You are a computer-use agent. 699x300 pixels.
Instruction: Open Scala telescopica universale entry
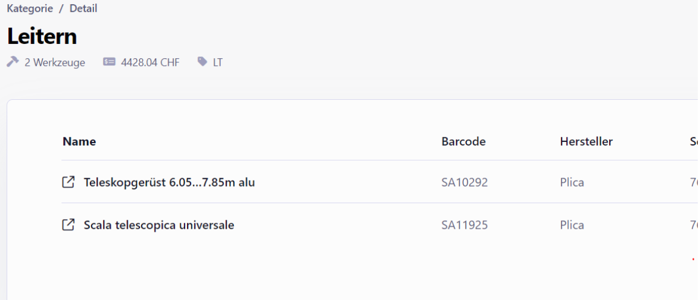click(159, 225)
